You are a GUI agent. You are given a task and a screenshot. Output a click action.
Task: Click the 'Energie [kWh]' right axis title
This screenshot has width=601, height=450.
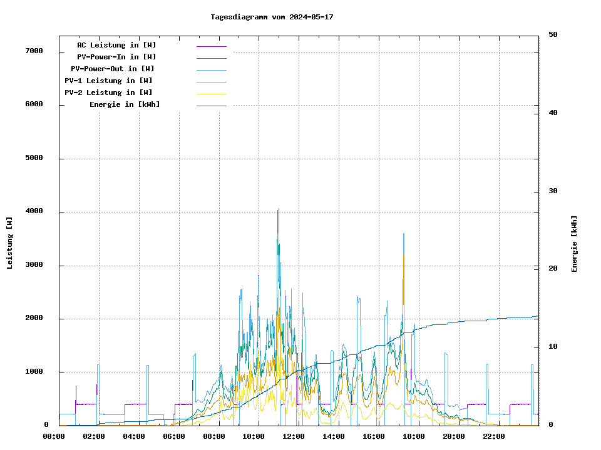coord(574,244)
